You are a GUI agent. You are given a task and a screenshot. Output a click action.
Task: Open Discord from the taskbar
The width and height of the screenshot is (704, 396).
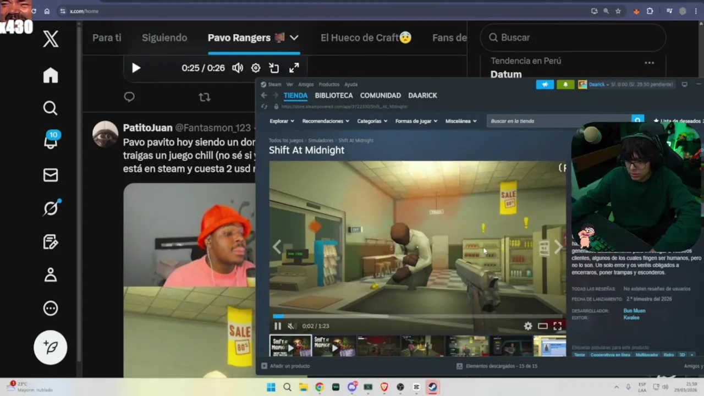[352, 387]
